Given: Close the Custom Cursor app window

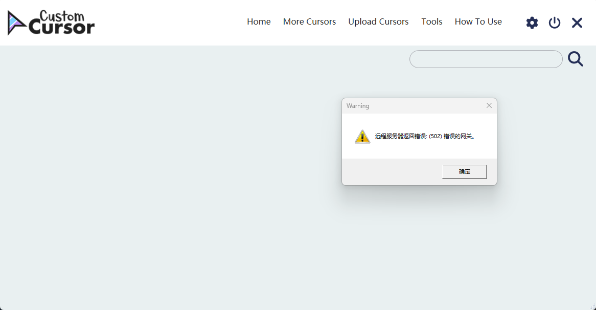Looking at the screenshot, I should (x=577, y=23).
